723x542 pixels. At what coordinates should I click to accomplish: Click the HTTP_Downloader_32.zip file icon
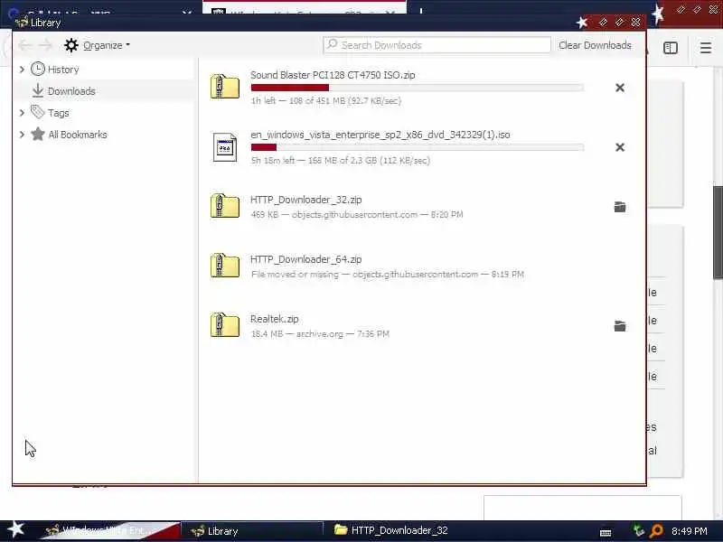[225, 206]
